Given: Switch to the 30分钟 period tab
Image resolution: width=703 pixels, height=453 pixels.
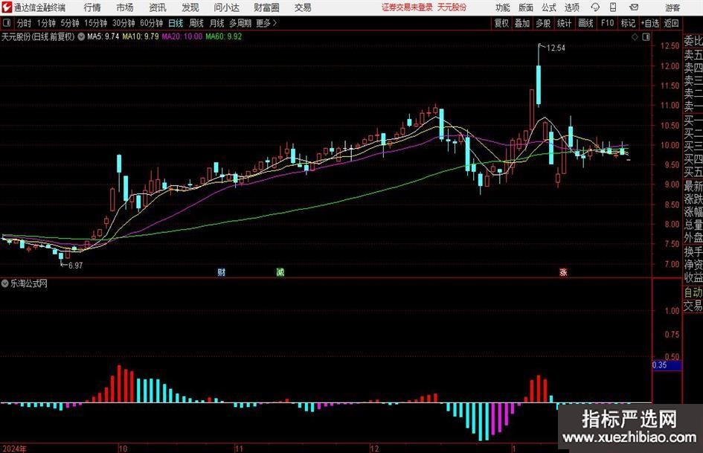Looking at the screenshot, I should [x=123, y=23].
